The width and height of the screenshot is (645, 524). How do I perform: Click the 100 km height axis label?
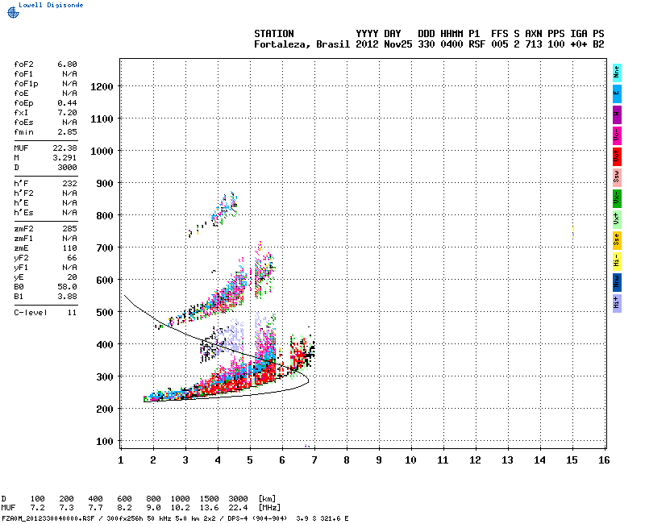[105, 441]
